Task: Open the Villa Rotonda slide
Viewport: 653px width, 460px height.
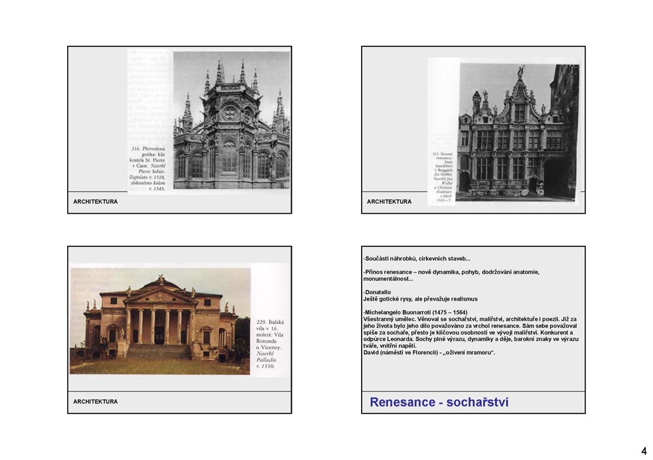Action: tap(180, 329)
